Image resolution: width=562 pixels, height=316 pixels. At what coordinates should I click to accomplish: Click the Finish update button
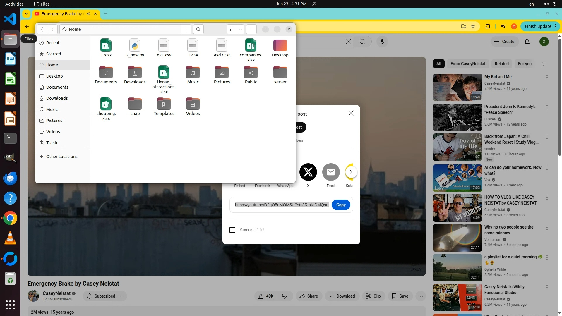pyautogui.click(x=538, y=26)
